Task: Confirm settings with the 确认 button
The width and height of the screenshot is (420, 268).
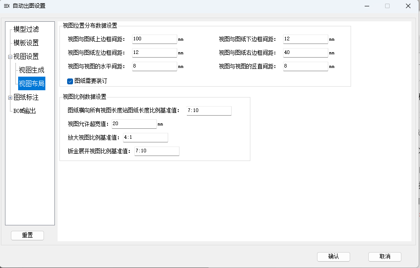Action: [x=333, y=257]
